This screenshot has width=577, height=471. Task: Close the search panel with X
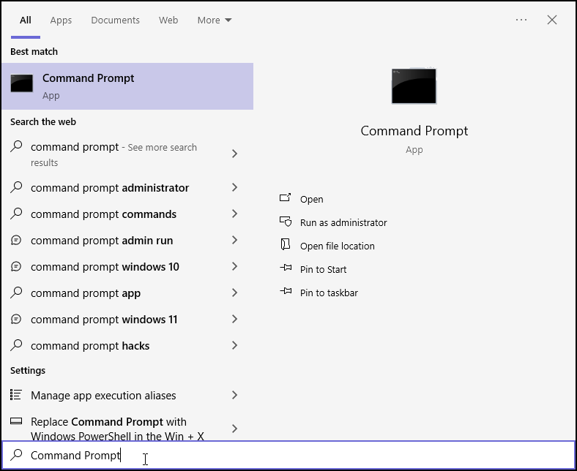[552, 20]
